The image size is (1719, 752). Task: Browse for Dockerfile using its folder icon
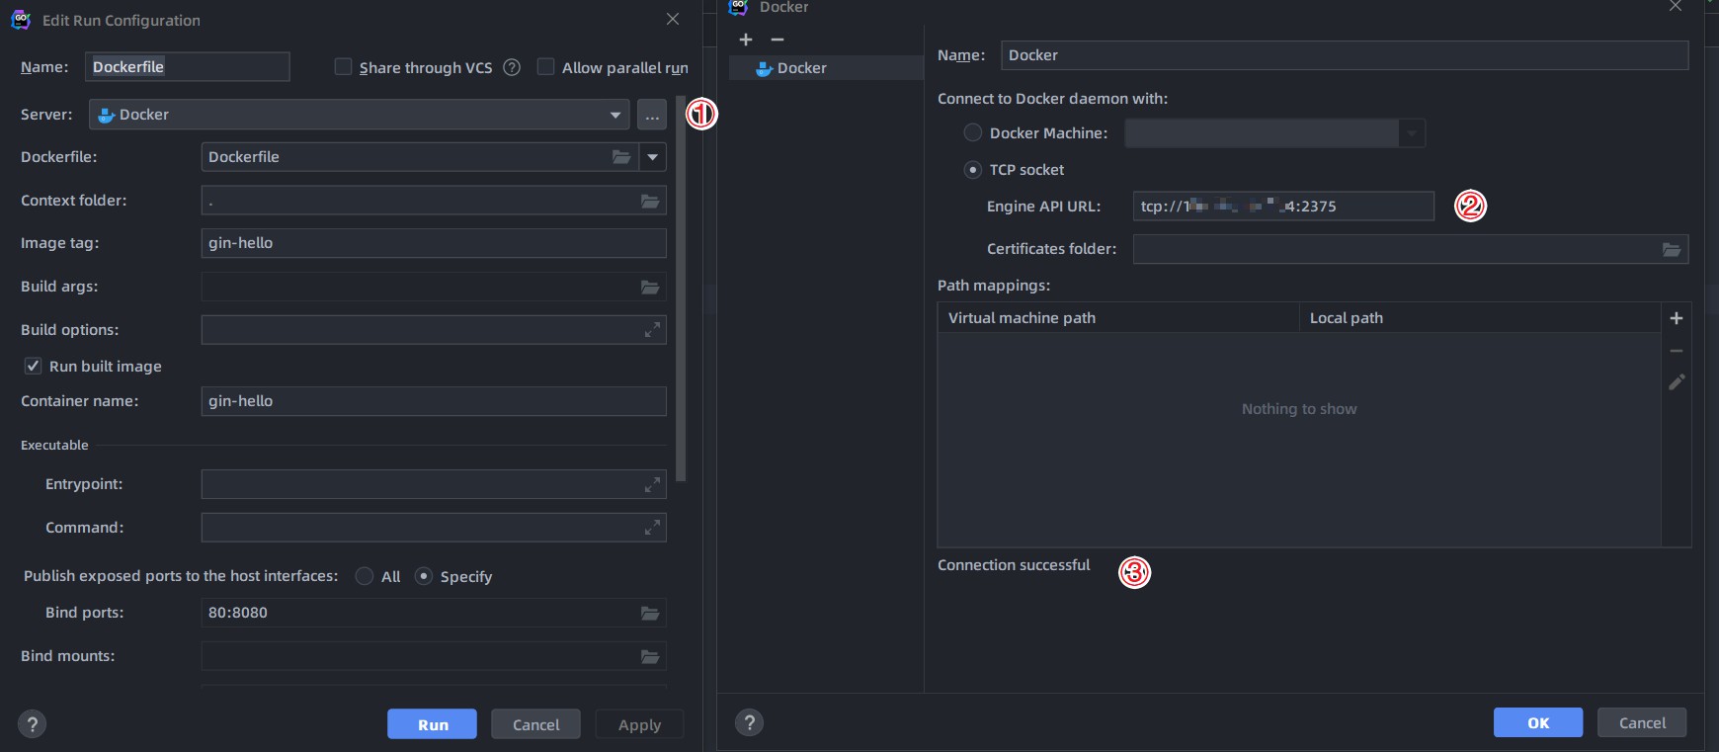coord(621,157)
